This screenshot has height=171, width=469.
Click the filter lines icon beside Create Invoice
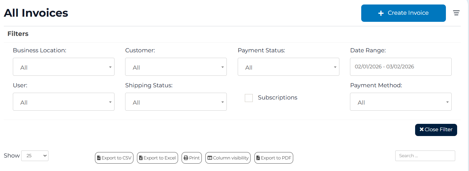click(x=456, y=13)
